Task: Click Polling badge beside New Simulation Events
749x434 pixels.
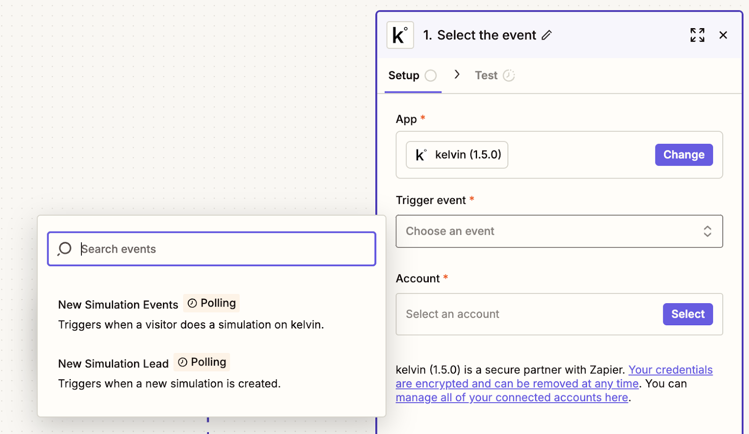Action: point(211,303)
